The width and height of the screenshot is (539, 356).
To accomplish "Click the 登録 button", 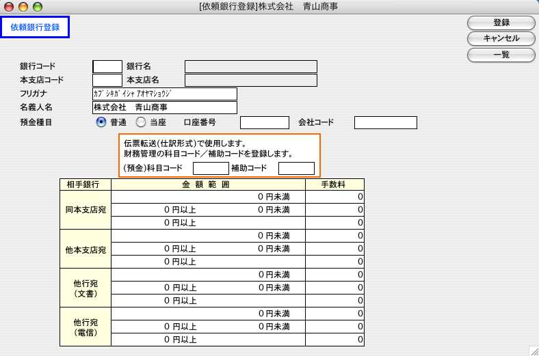I will point(501,23).
